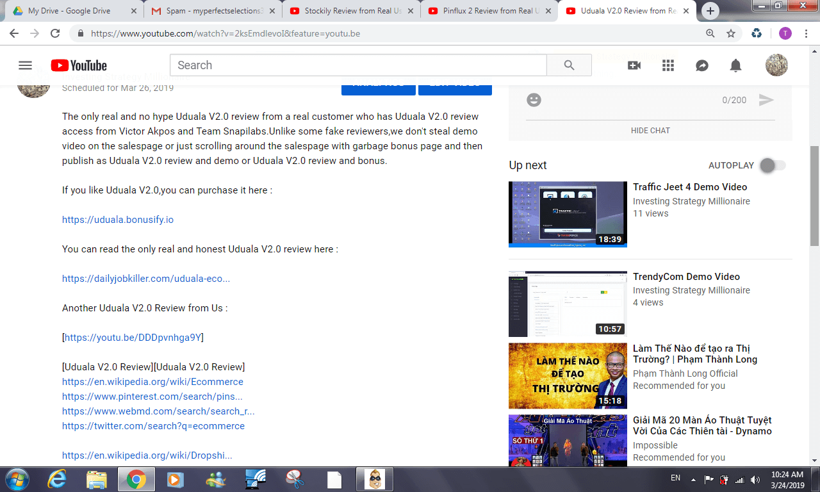Go back in Chrome browser
The width and height of the screenshot is (820, 492).
pyautogui.click(x=14, y=33)
